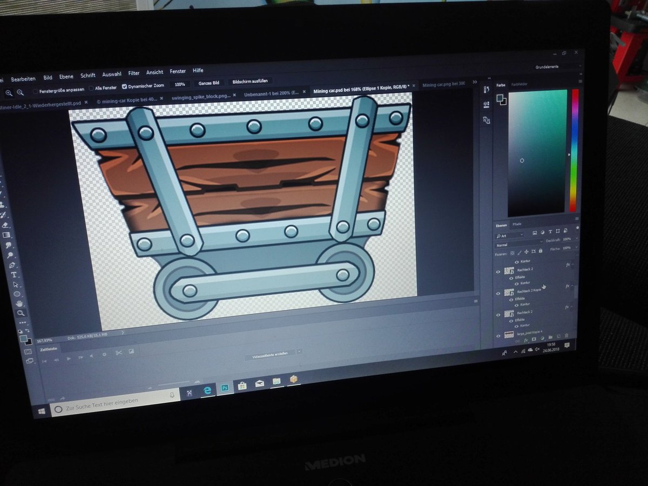648x486 pixels.
Task: Click the new group folder icon in Layers
Action: tap(550, 337)
